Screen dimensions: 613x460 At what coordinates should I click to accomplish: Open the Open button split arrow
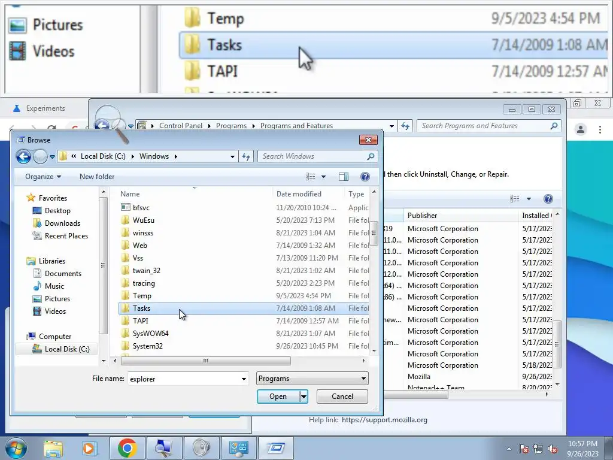[x=304, y=397]
